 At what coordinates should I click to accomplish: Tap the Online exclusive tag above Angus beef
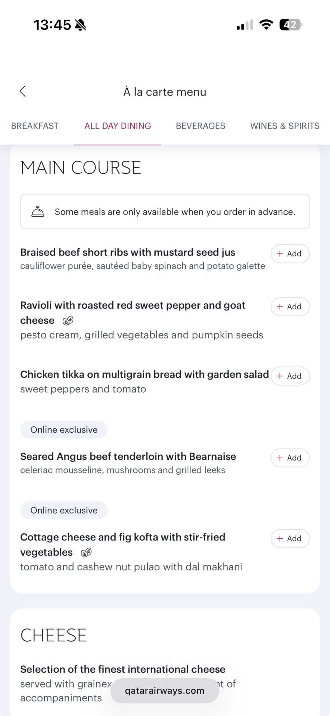[x=64, y=430]
